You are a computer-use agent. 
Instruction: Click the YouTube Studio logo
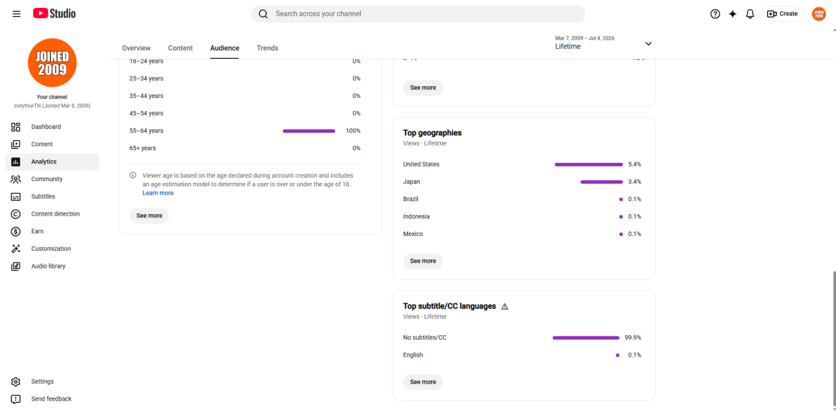54,13
